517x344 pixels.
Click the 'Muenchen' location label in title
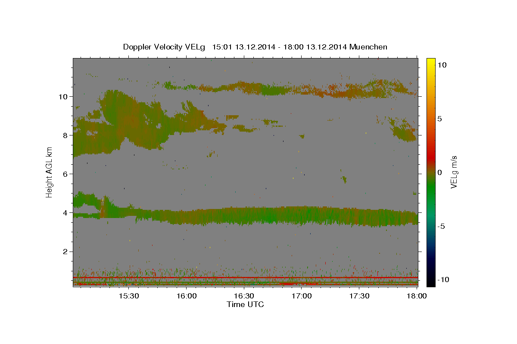coord(369,47)
